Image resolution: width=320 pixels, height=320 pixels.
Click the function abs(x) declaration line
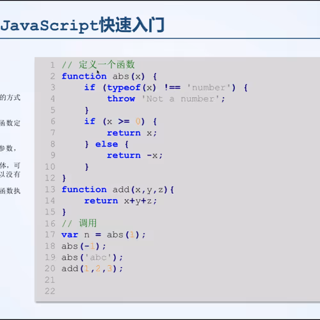[x=109, y=76]
